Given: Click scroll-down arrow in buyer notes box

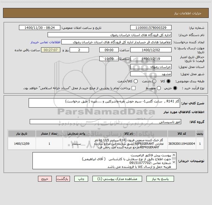Looking at the screenshot, I should click(174, 162).
